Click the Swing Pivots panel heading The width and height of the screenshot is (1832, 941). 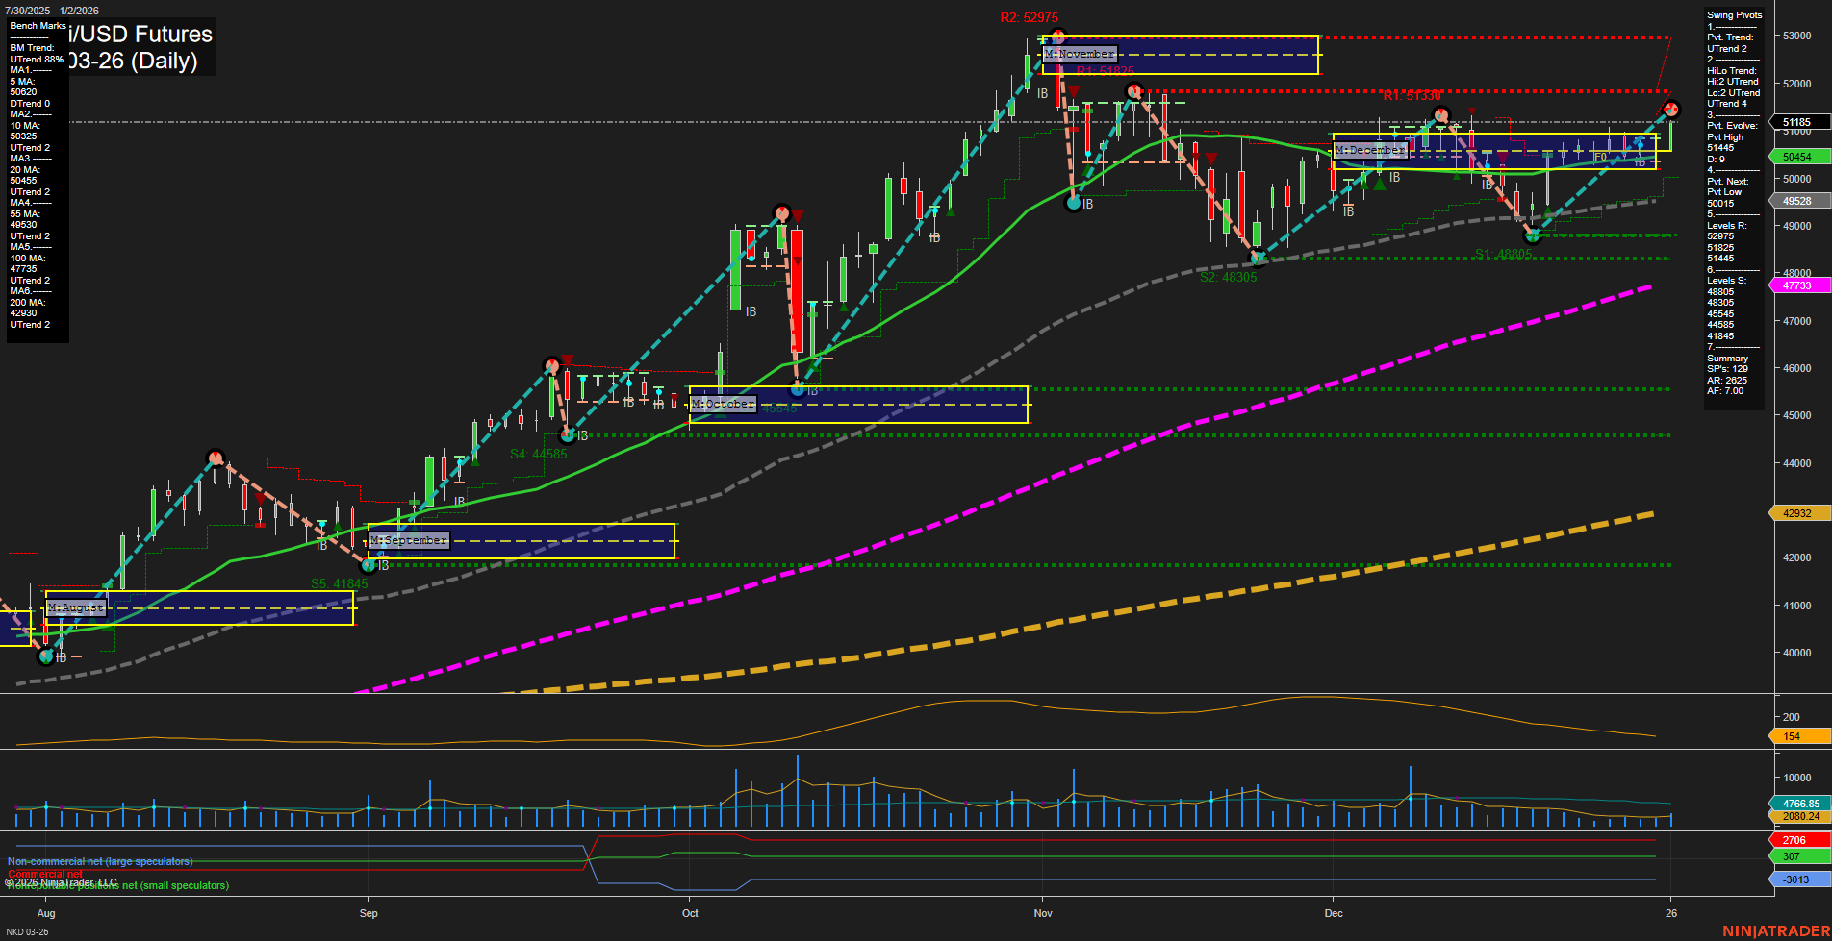(x=1734, y=15)
